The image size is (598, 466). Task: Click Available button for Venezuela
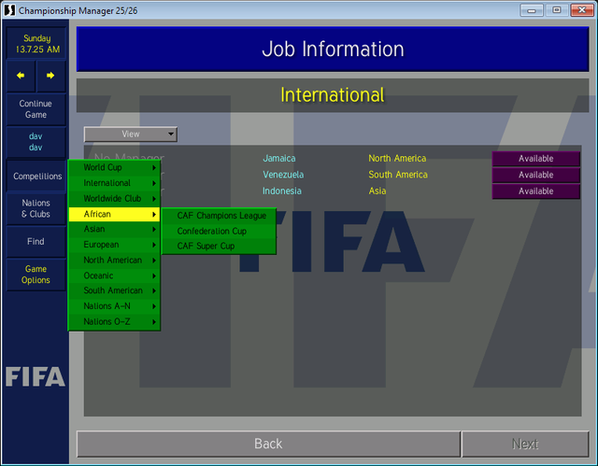535,175
